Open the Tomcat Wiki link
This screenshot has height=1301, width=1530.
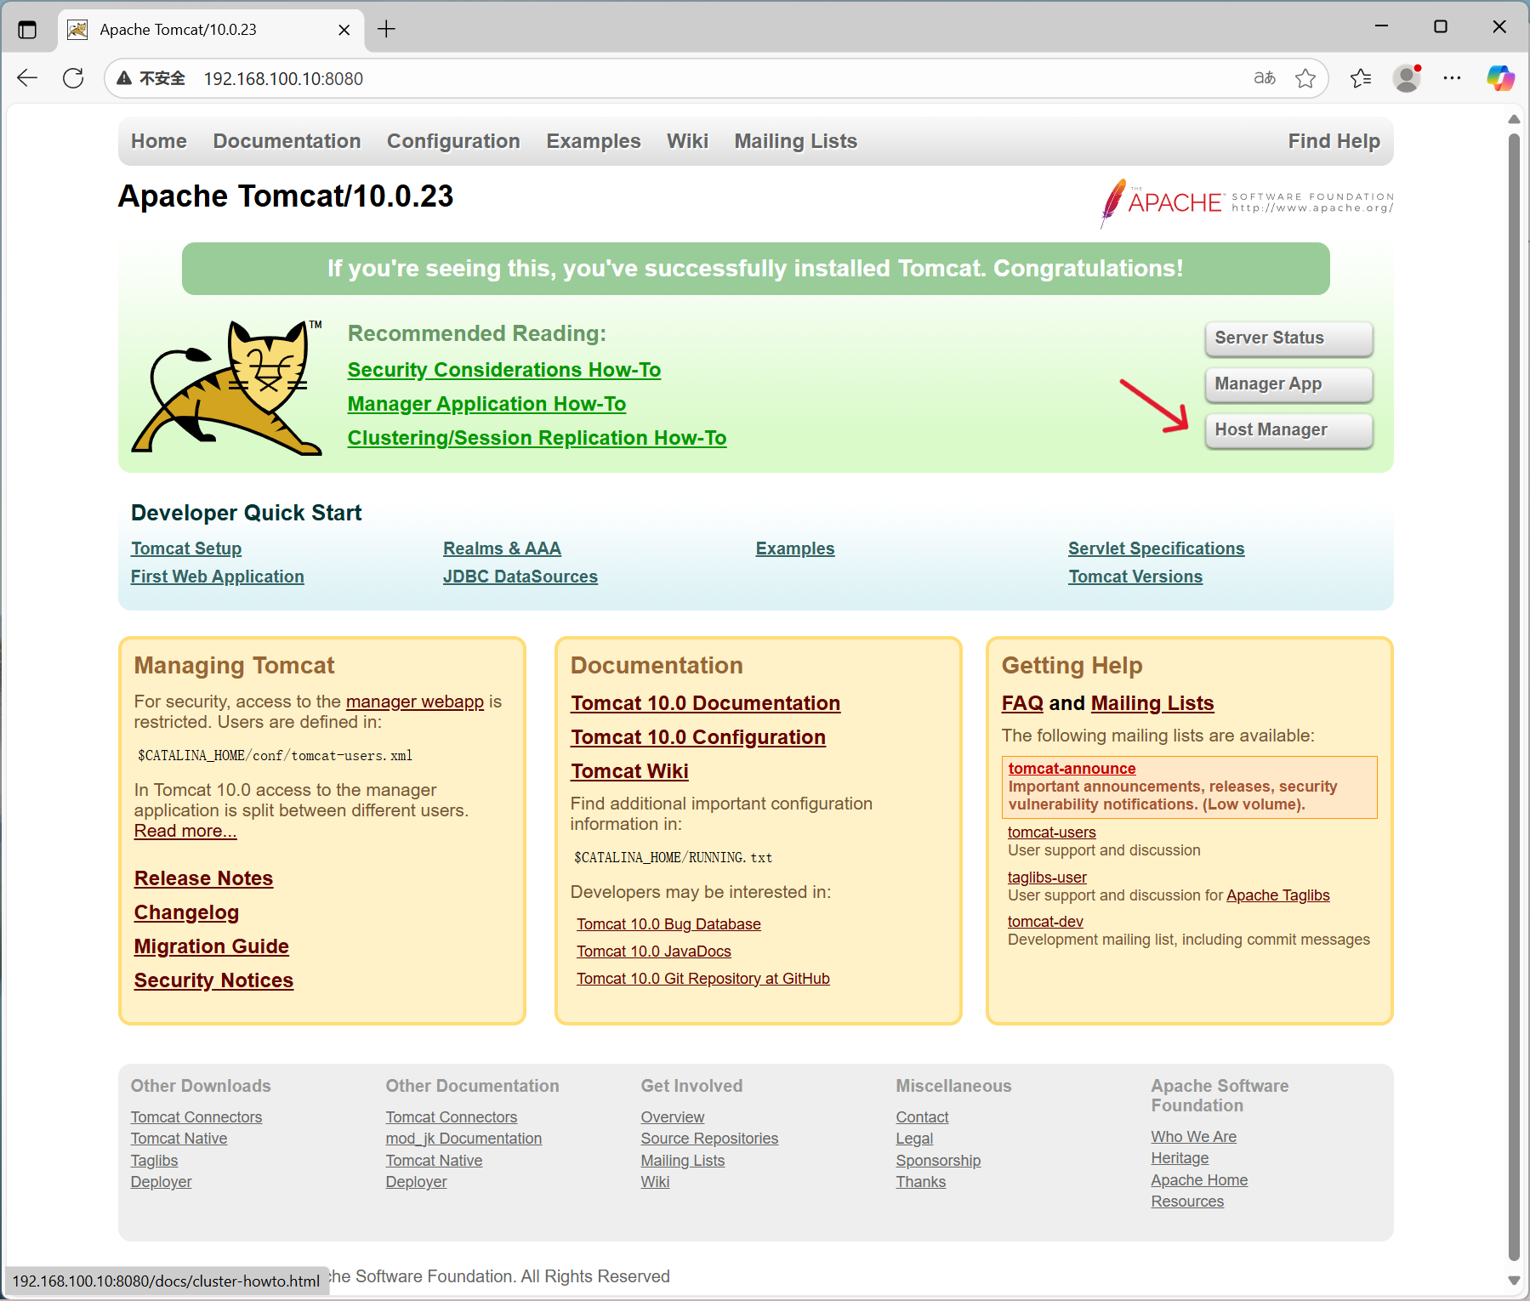tap(629, 771)
